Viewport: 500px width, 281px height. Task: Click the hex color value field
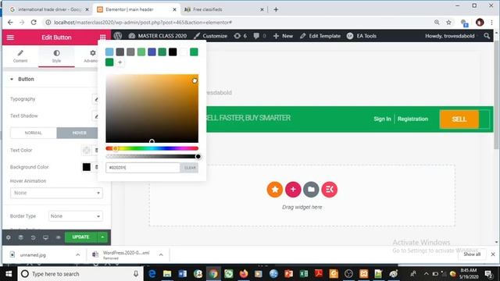143,168
